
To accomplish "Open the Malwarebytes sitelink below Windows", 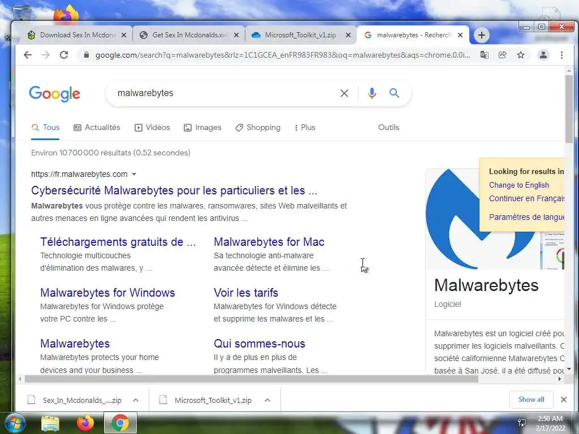I will point(75,344).
